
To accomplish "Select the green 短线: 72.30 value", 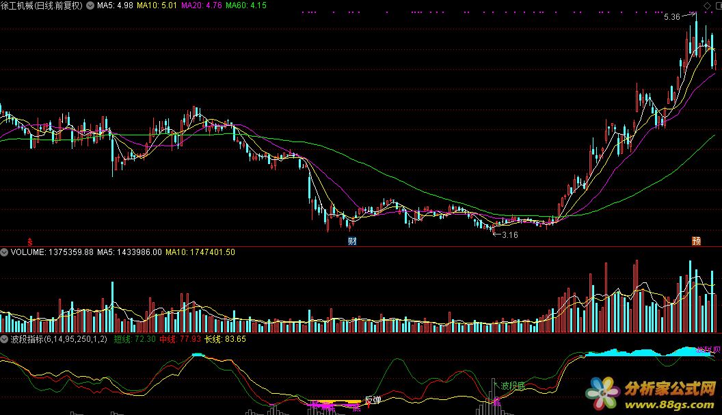I will tap(135, 339).
